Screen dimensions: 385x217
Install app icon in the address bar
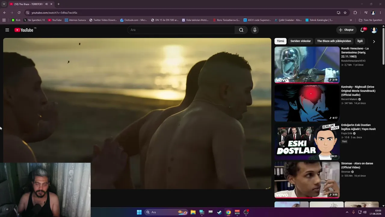pos(339,13)
